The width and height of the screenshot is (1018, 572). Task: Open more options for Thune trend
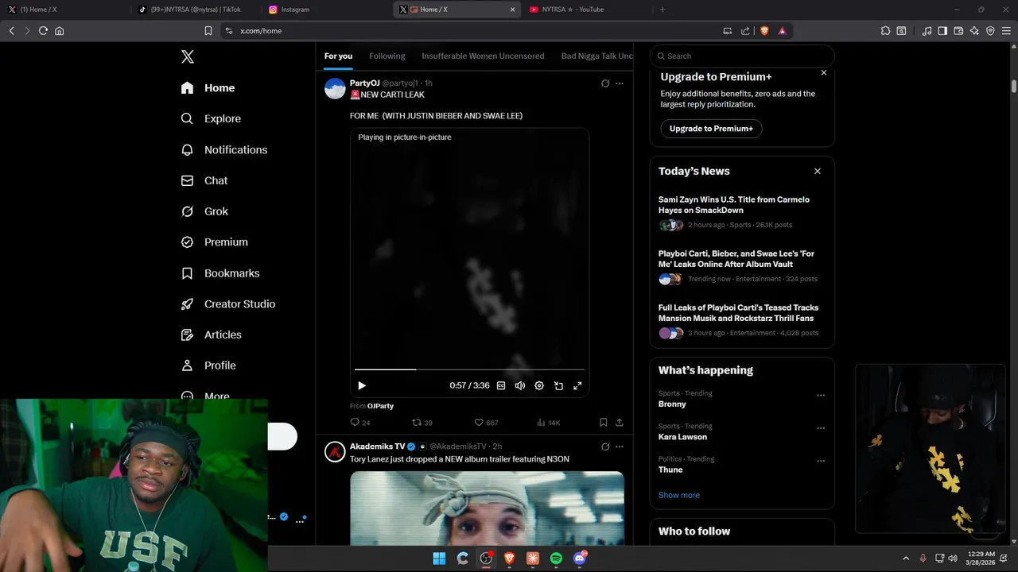coord(821,461)
